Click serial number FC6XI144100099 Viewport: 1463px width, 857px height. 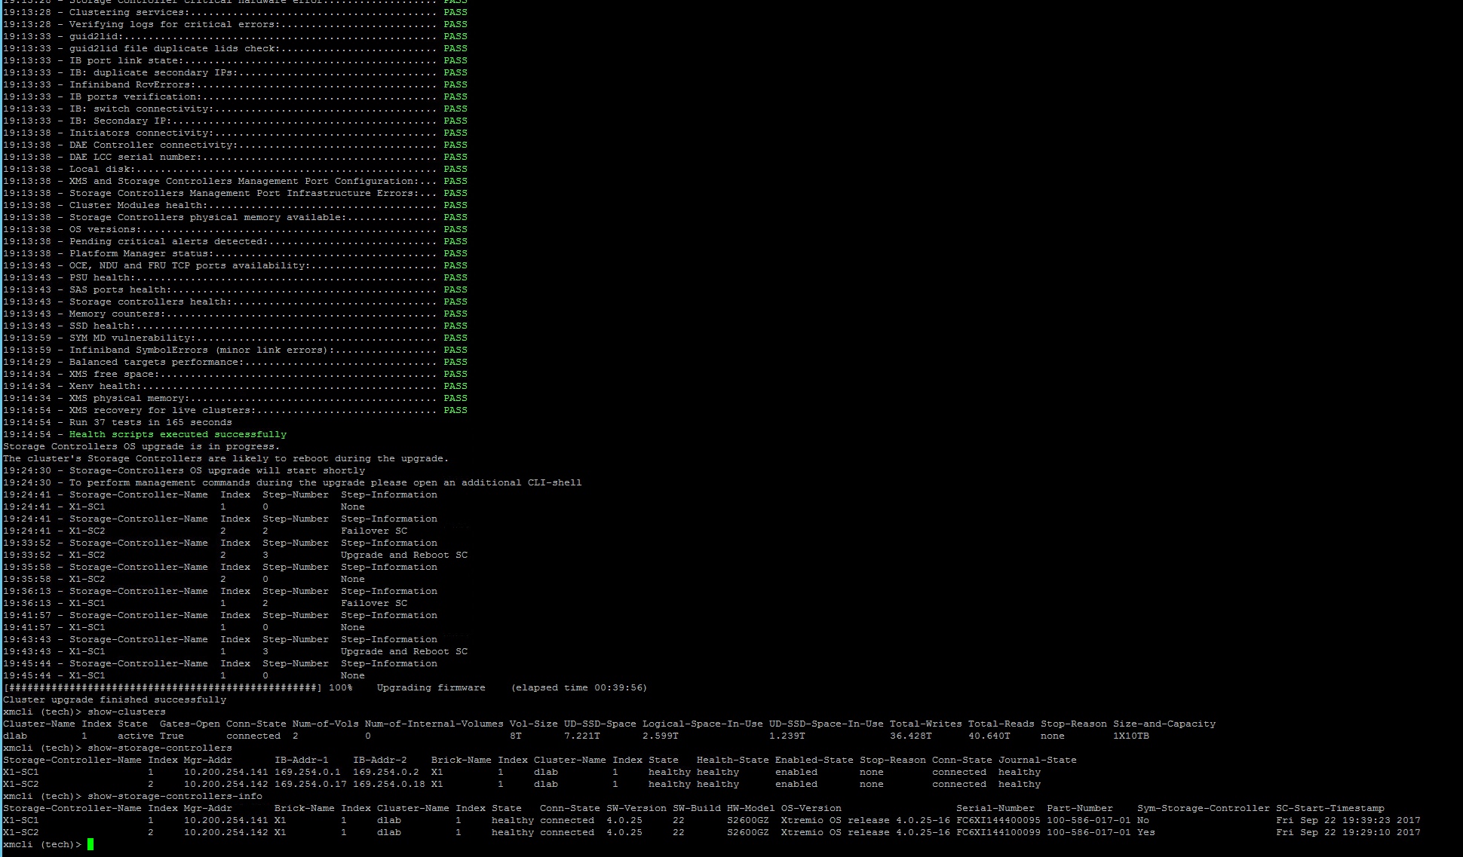click(x=998, y=832)
